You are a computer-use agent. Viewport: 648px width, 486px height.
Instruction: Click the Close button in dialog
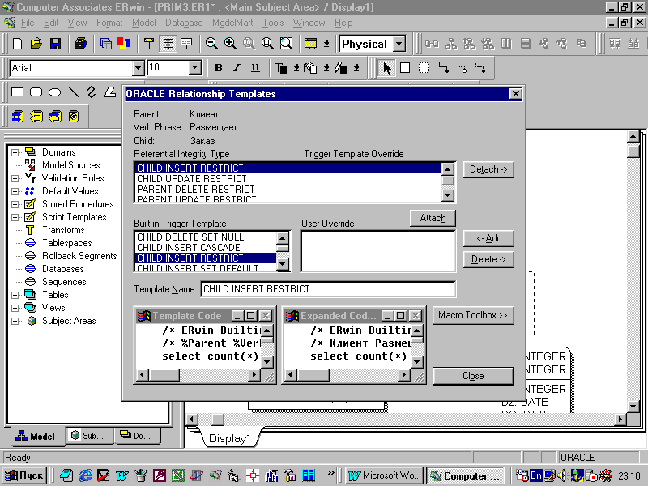(x=473, y=376)
